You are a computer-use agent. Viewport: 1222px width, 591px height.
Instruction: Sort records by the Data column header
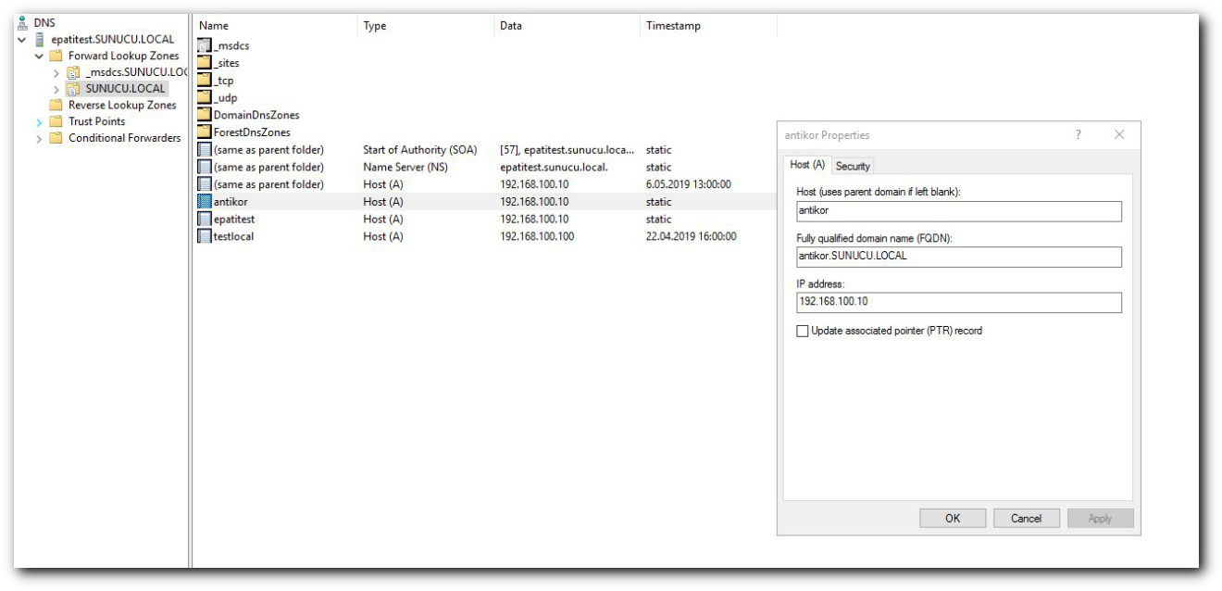click(567, 26)
